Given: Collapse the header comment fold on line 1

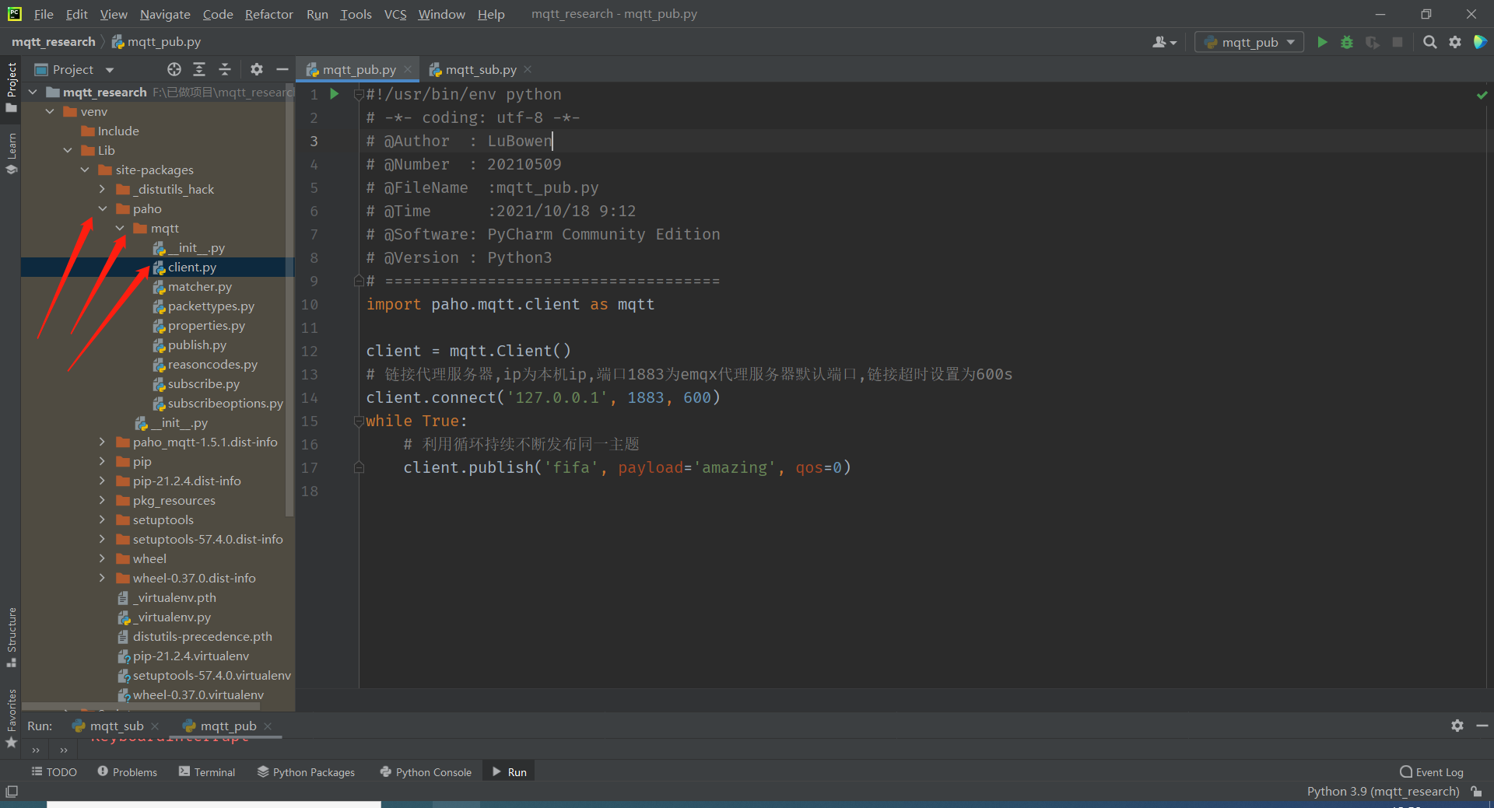Looking at the screenshot, I should [359, 94].
